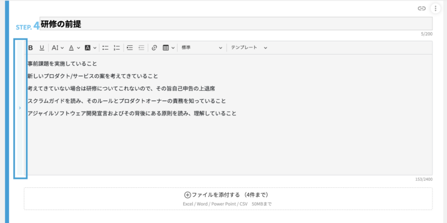Toggle underline formatting in the editor toolbar

[41, 48]
